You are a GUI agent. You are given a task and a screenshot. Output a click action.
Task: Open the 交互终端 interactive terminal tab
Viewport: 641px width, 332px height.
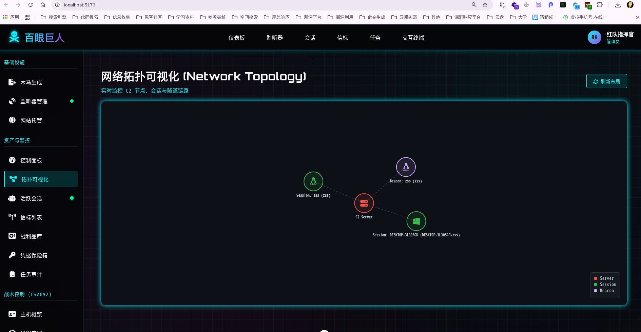click(413, 38)
